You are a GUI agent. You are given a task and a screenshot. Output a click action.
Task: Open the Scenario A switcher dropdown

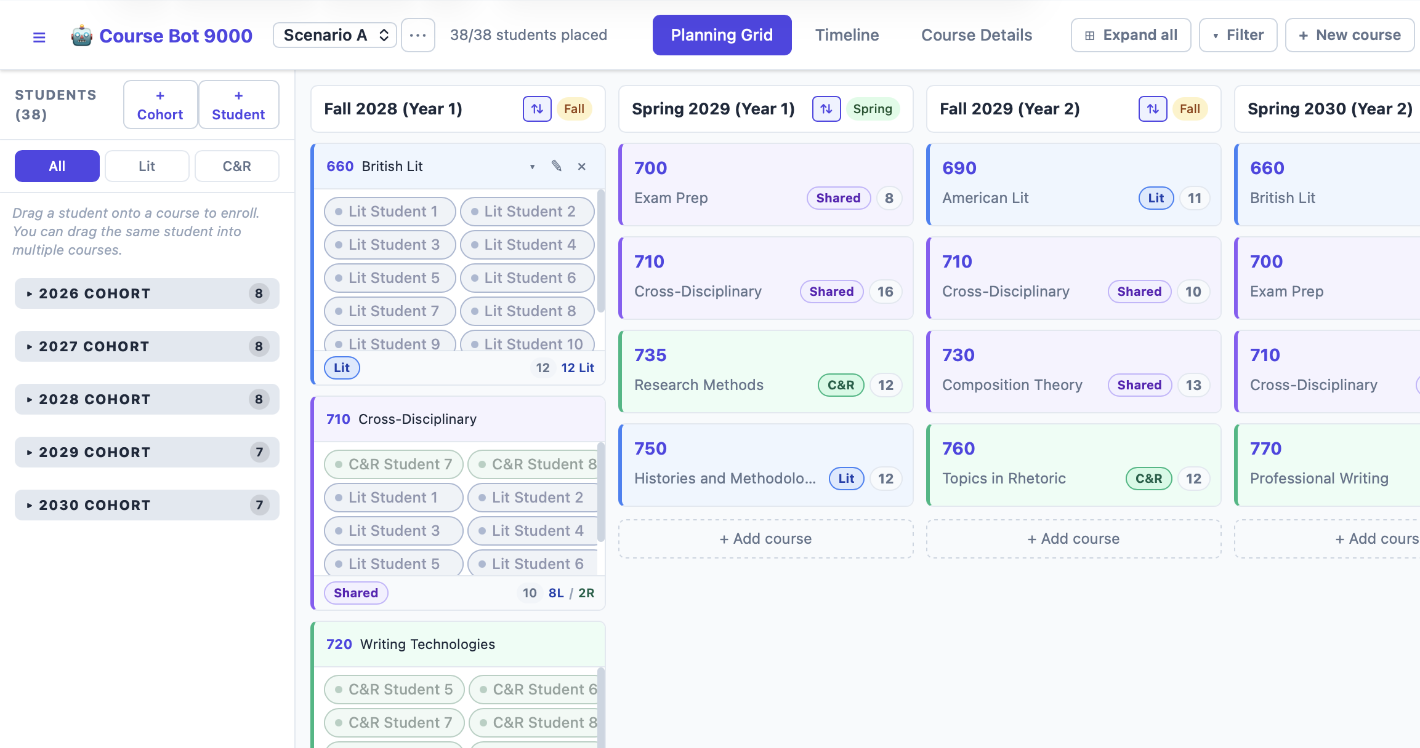click(x=334, y=35)
